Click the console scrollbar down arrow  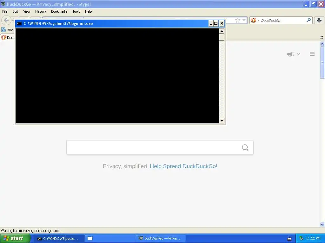pyautogui.click(x=222, y=121)
